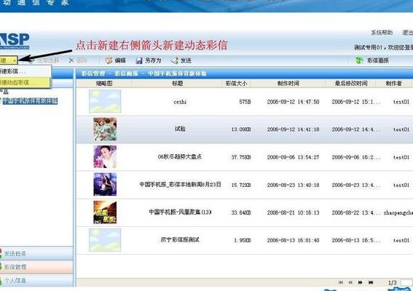Click the delete X icon in toolbar
The image size is (413, 291).
click(71, 60)
